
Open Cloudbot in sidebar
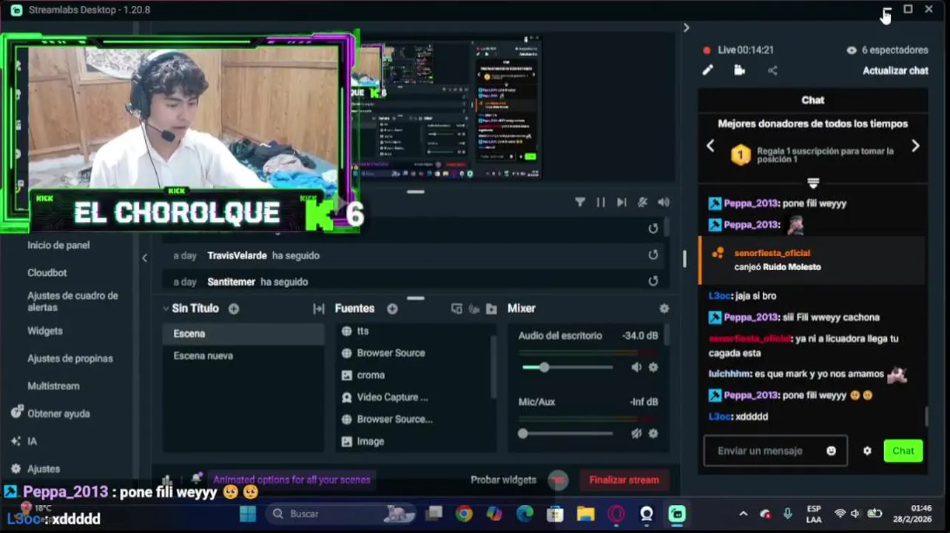point(47,272)
